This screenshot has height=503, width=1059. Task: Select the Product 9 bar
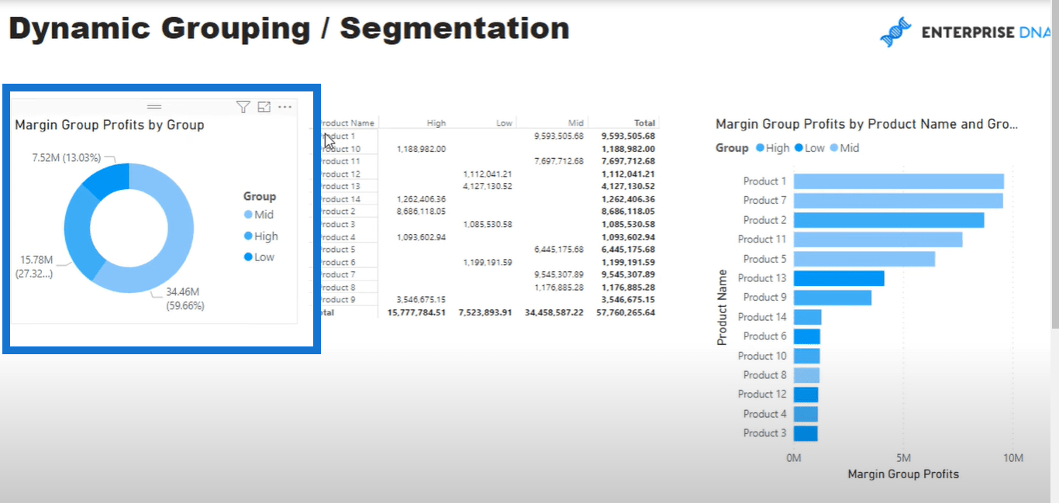833,298
